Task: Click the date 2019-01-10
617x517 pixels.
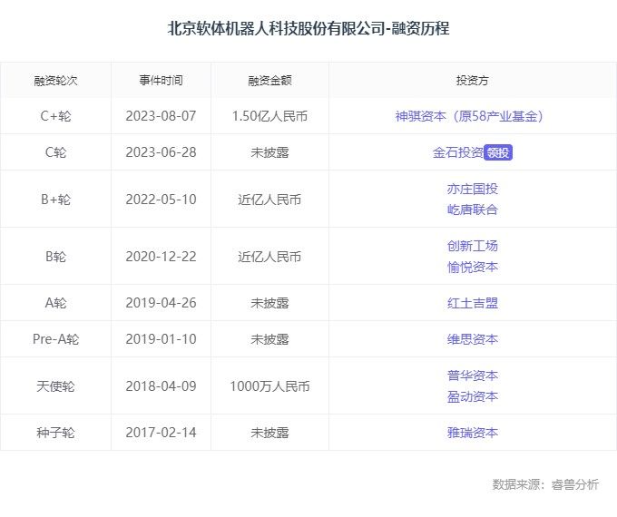Action: (x=161, y=339)
